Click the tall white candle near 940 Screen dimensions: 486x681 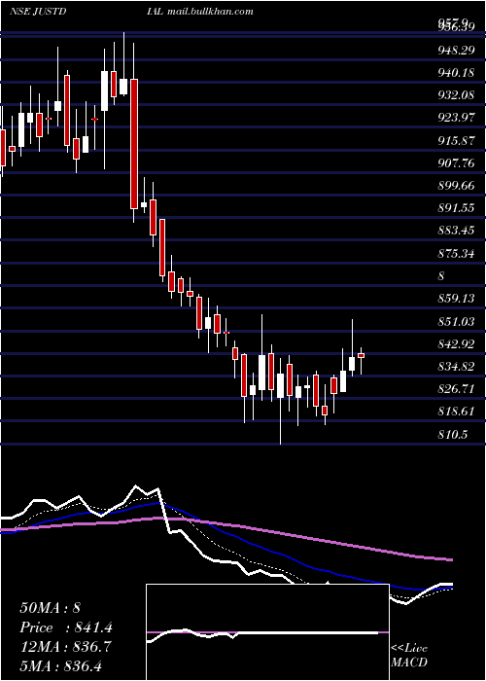tap(105, 90)
